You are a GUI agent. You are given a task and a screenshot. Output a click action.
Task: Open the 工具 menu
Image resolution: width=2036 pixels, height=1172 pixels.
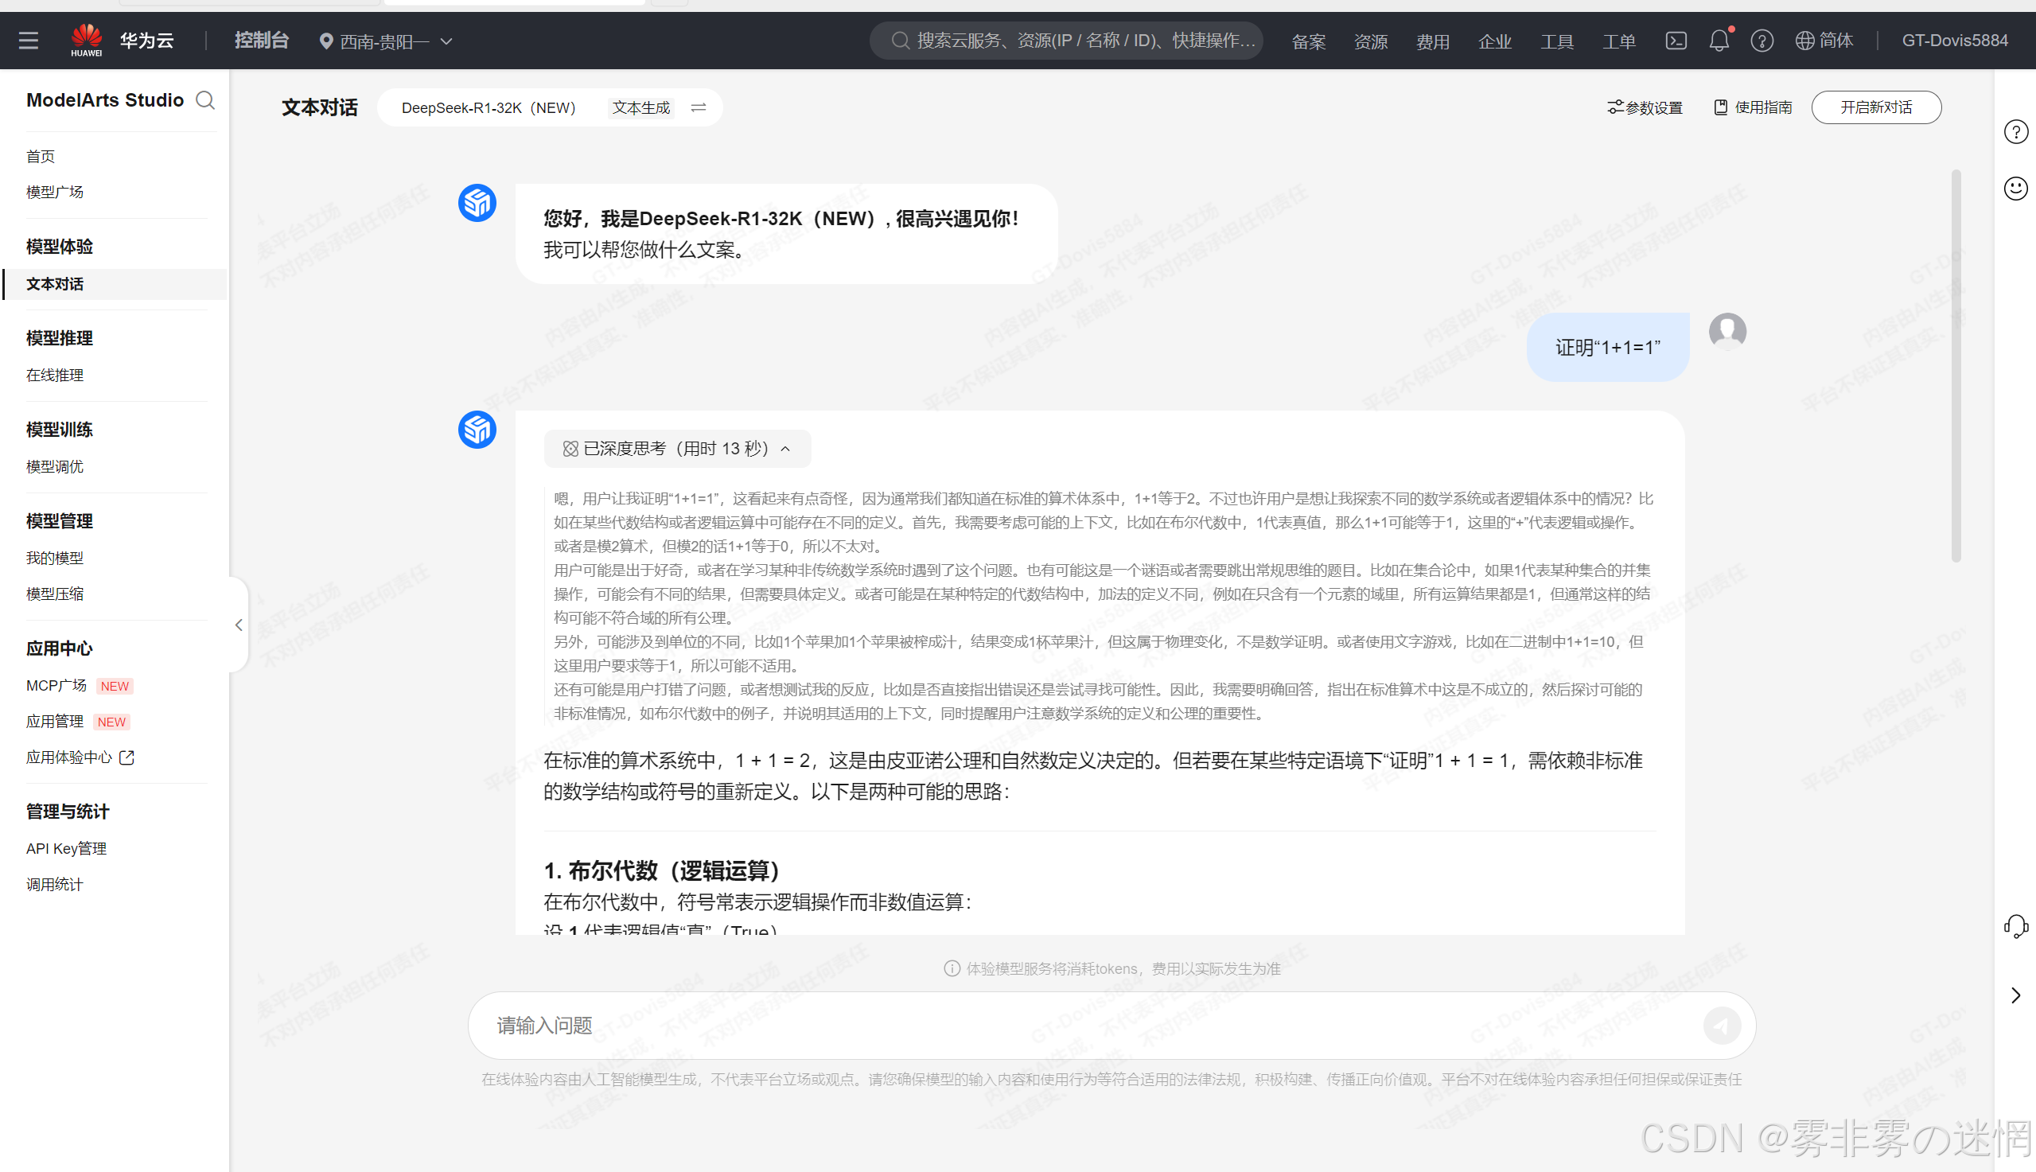1556,41
